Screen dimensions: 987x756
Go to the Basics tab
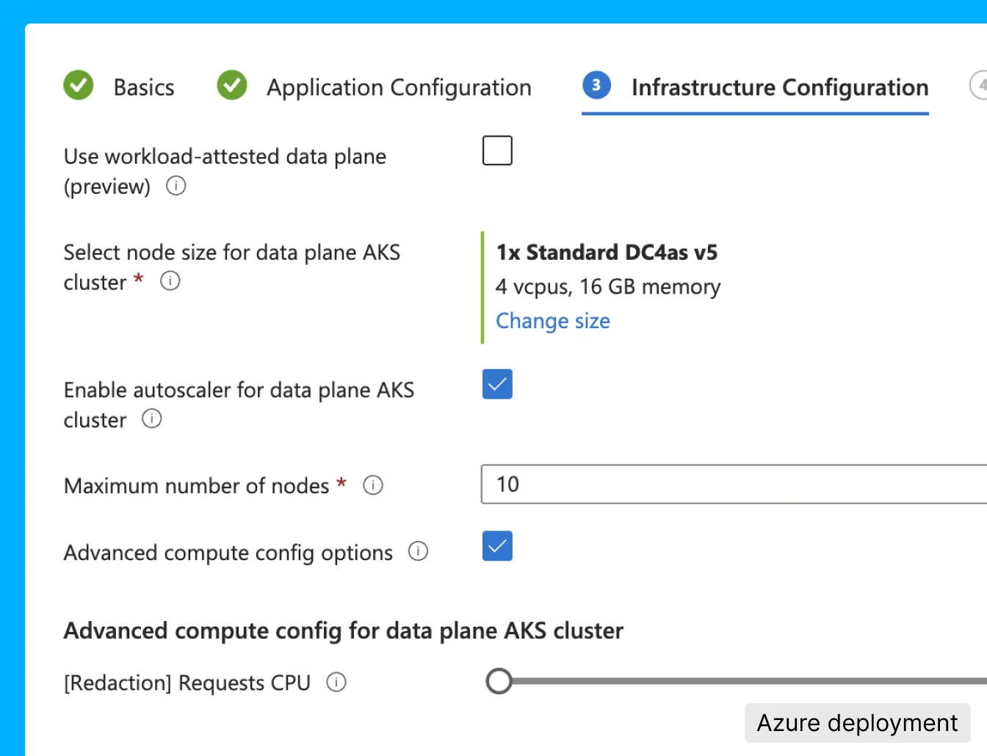pyautogui.click(x=144, y=87)
